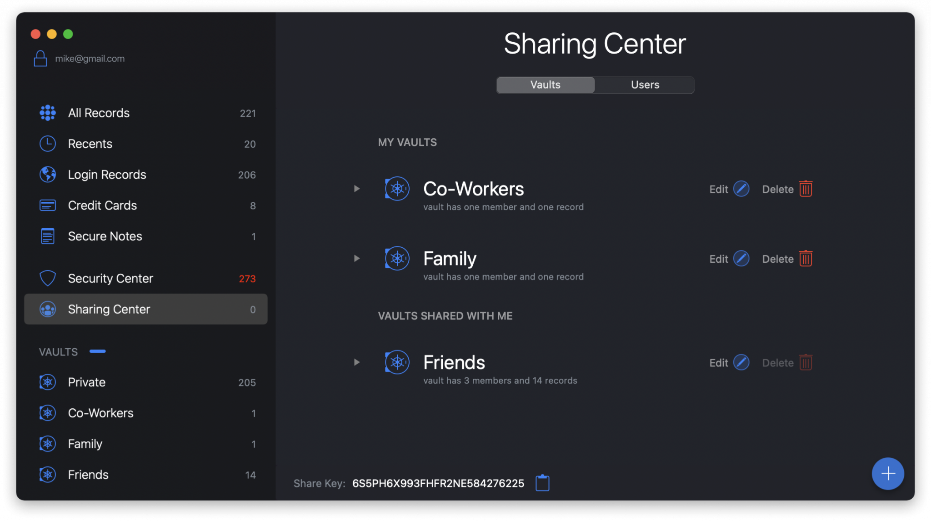Click the Co-Workers edit pencil icon
This screenshot has width=931, height=521.
click(741, 189)
